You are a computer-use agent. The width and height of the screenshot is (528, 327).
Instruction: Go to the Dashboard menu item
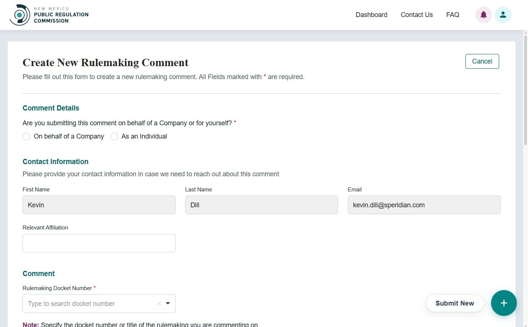[371, 15]
